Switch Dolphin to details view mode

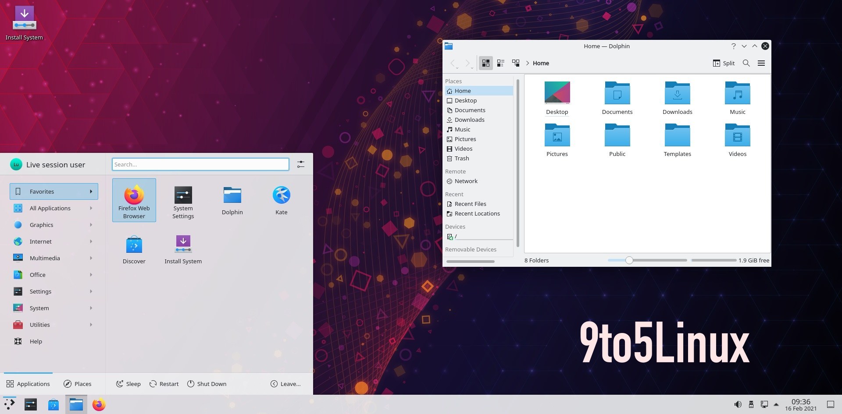pyautogui.click(x=500, y=63)
